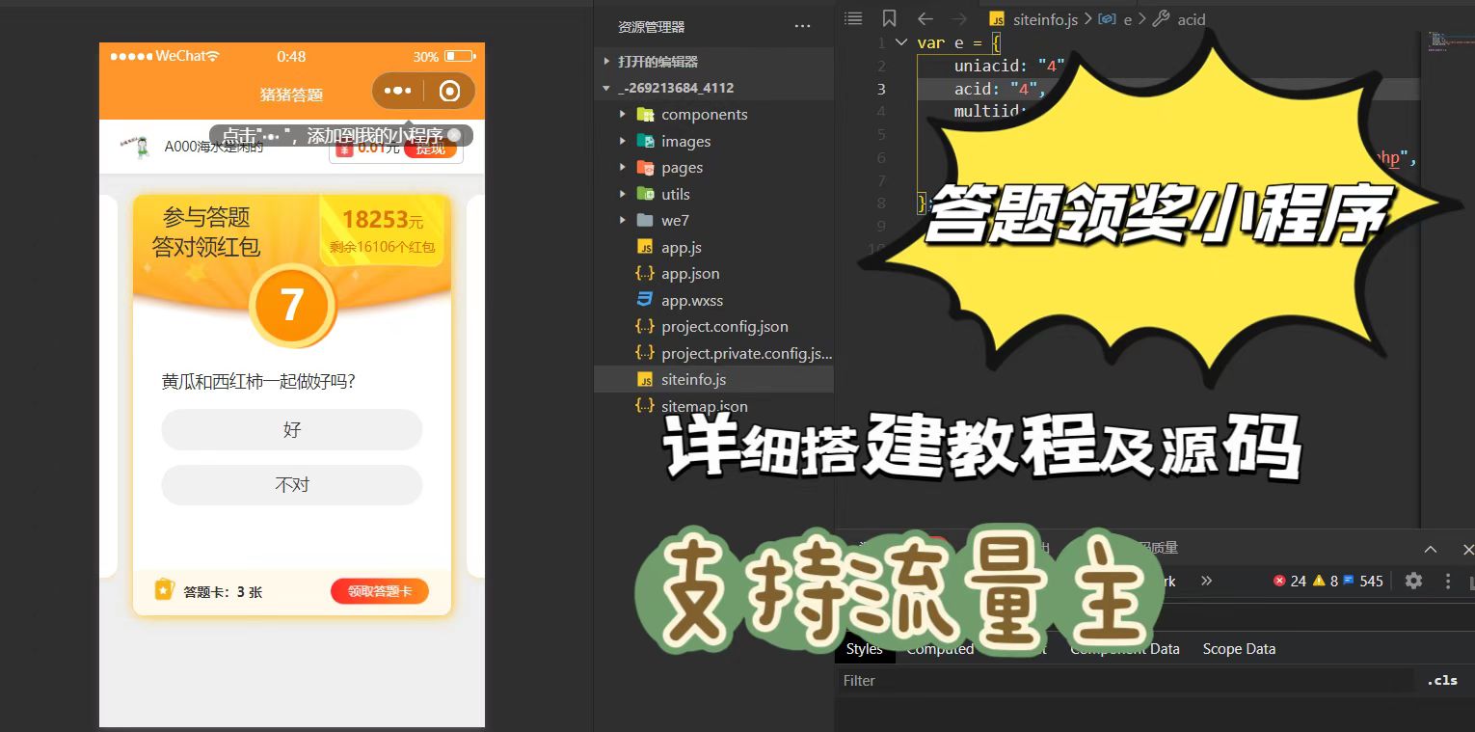Open devtools settings gear
The image size is (1475, 732).
pos(1413,581)
